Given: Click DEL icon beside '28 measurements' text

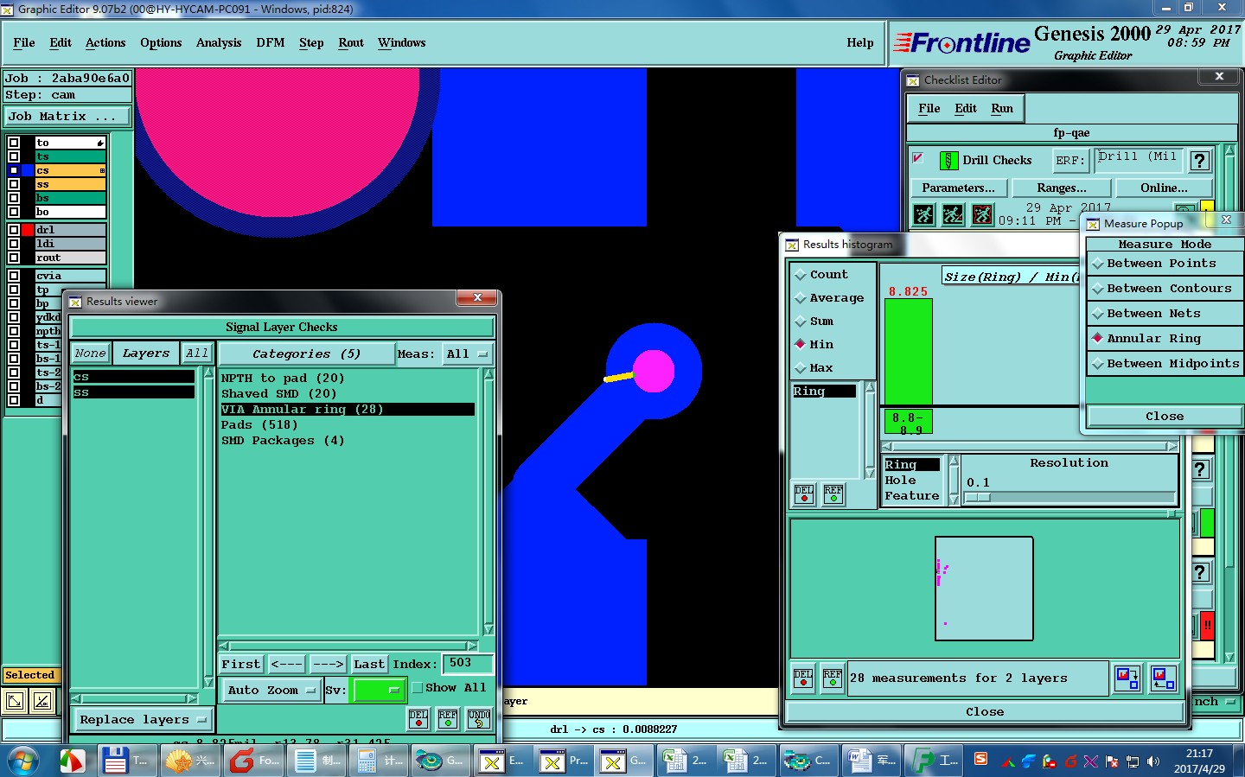Looking at the screenshot, I should coord(803,678).
